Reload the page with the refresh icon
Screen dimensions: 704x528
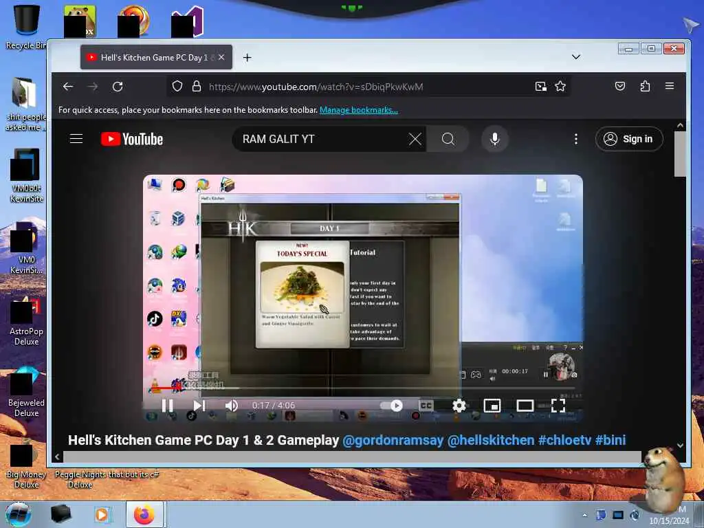pyautogui.click(x=118, y=86)
